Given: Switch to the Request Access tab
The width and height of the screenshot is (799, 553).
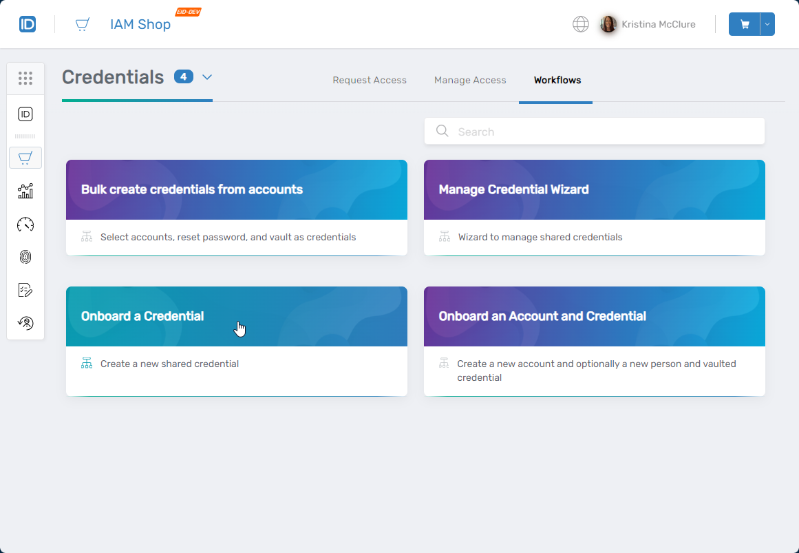Looking at the screenshot, I should [370, 80].
